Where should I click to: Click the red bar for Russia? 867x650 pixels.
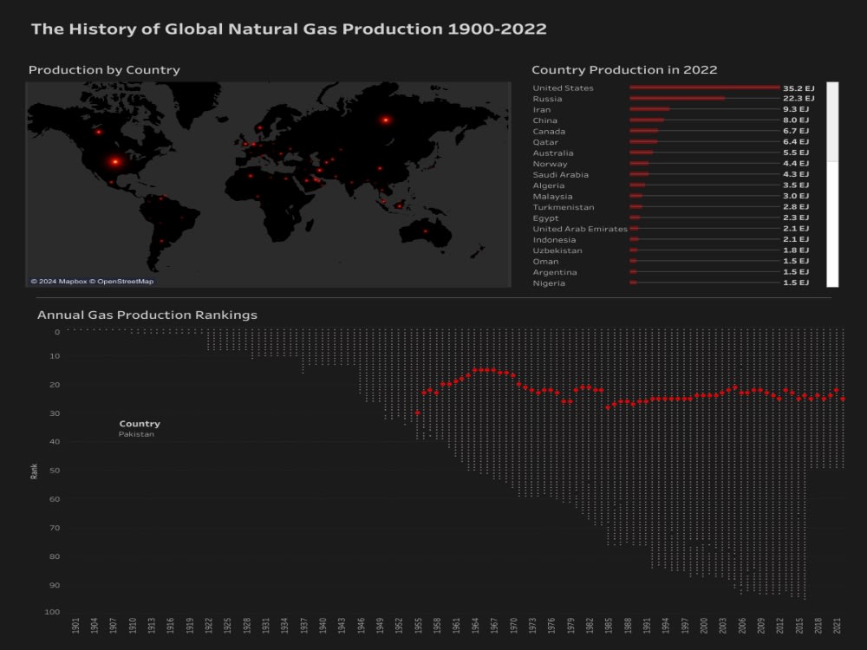[x=677, y=99]
